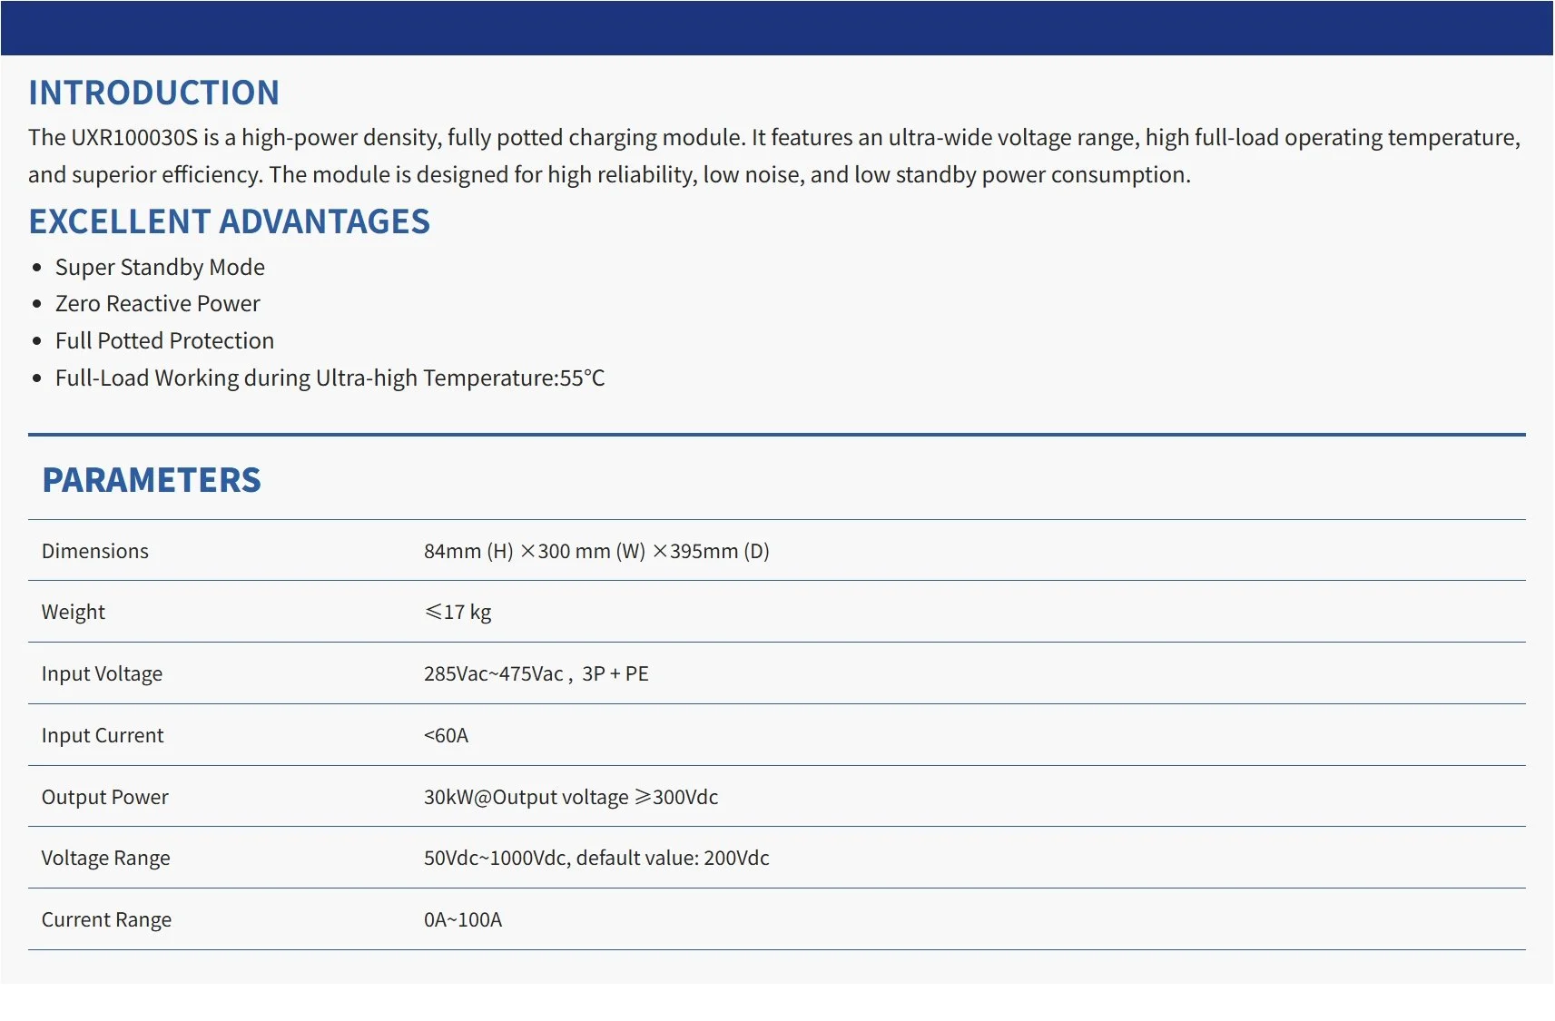Select the 'Zero Reactive Power' bullet

(157, 303)
